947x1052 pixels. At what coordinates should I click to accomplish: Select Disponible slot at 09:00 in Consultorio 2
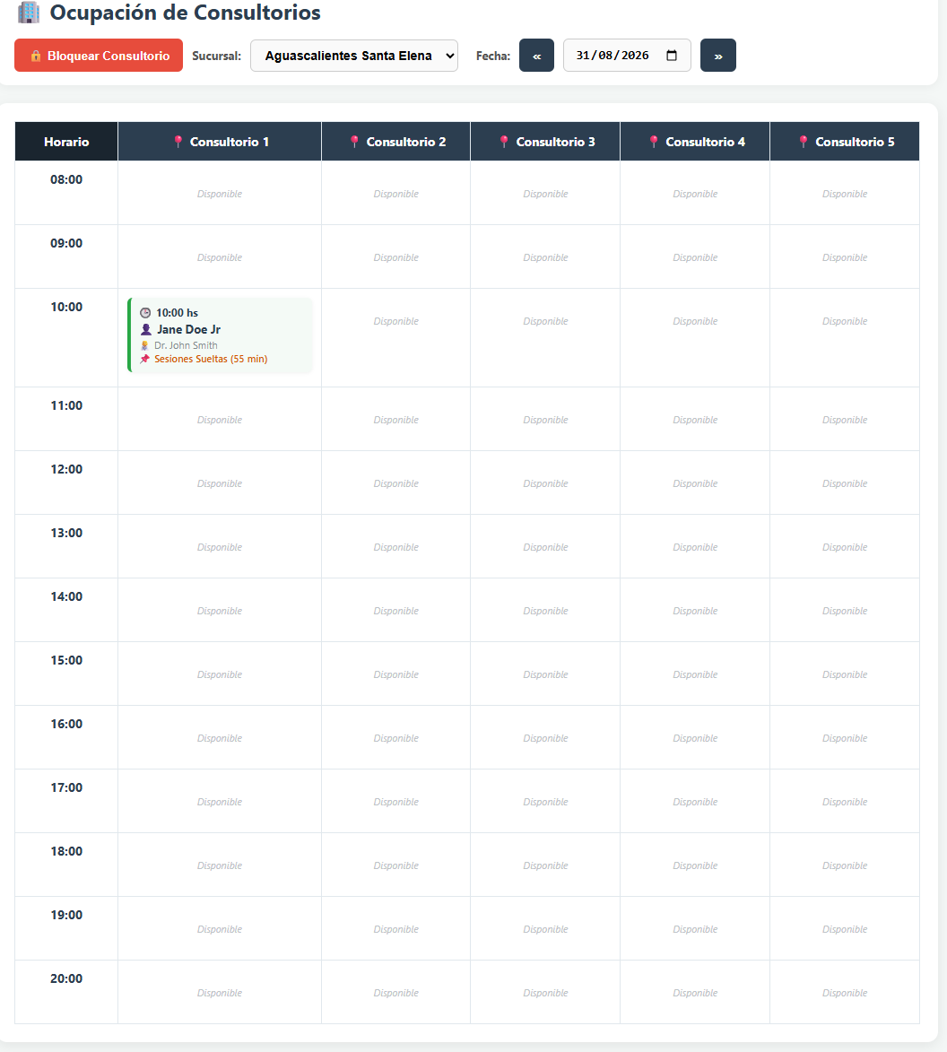click(395, 257)
